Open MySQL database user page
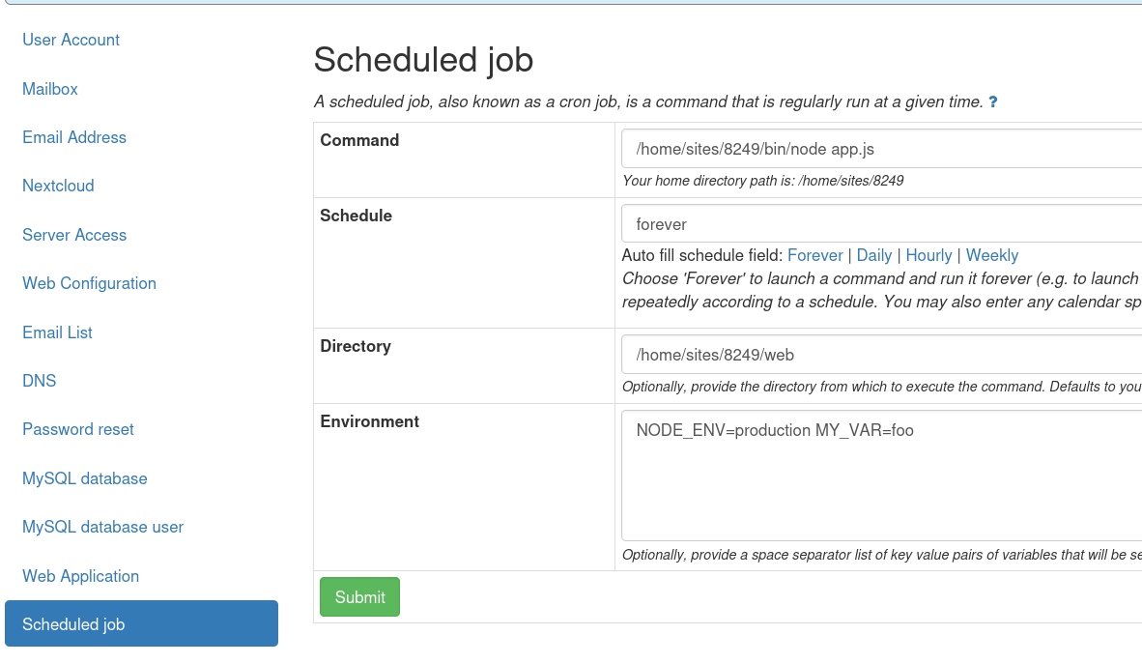 102,527
